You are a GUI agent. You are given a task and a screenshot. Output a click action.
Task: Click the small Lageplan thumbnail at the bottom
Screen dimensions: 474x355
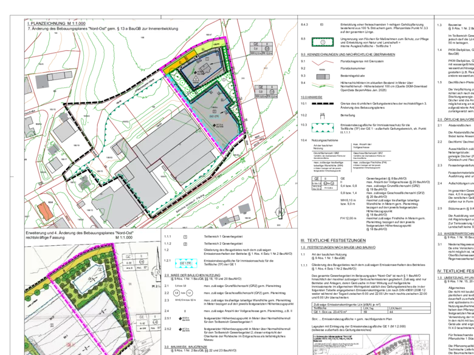pyautogui.click(x=370, y=345)
